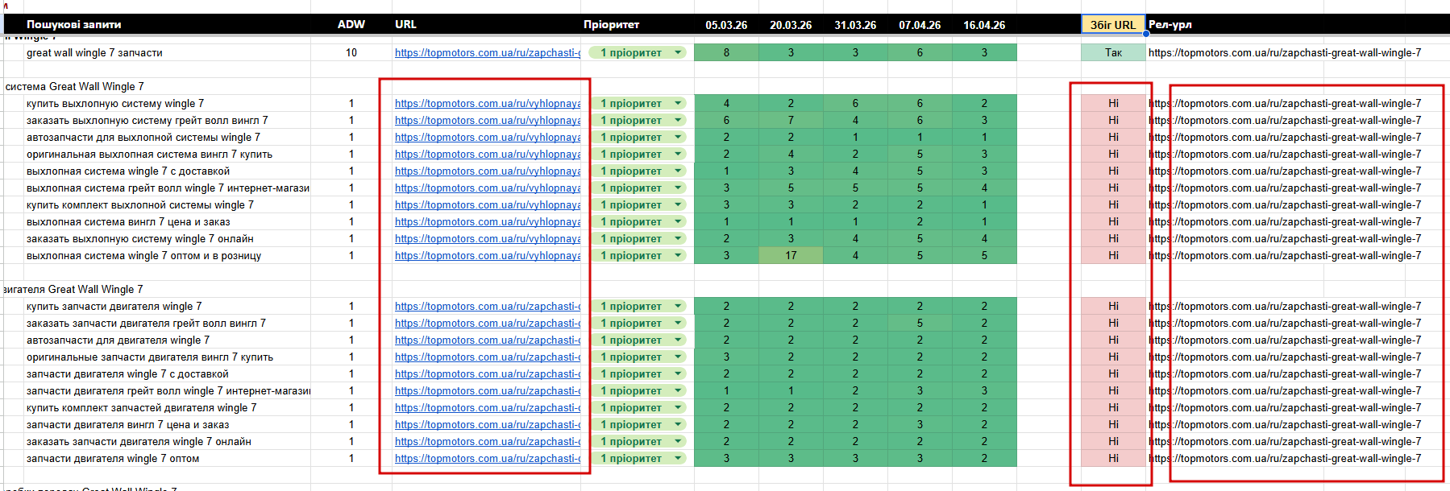Click the '05.03.26' date header
Viewport: 1450px width, 491px height.
click(x=726, y=25)
